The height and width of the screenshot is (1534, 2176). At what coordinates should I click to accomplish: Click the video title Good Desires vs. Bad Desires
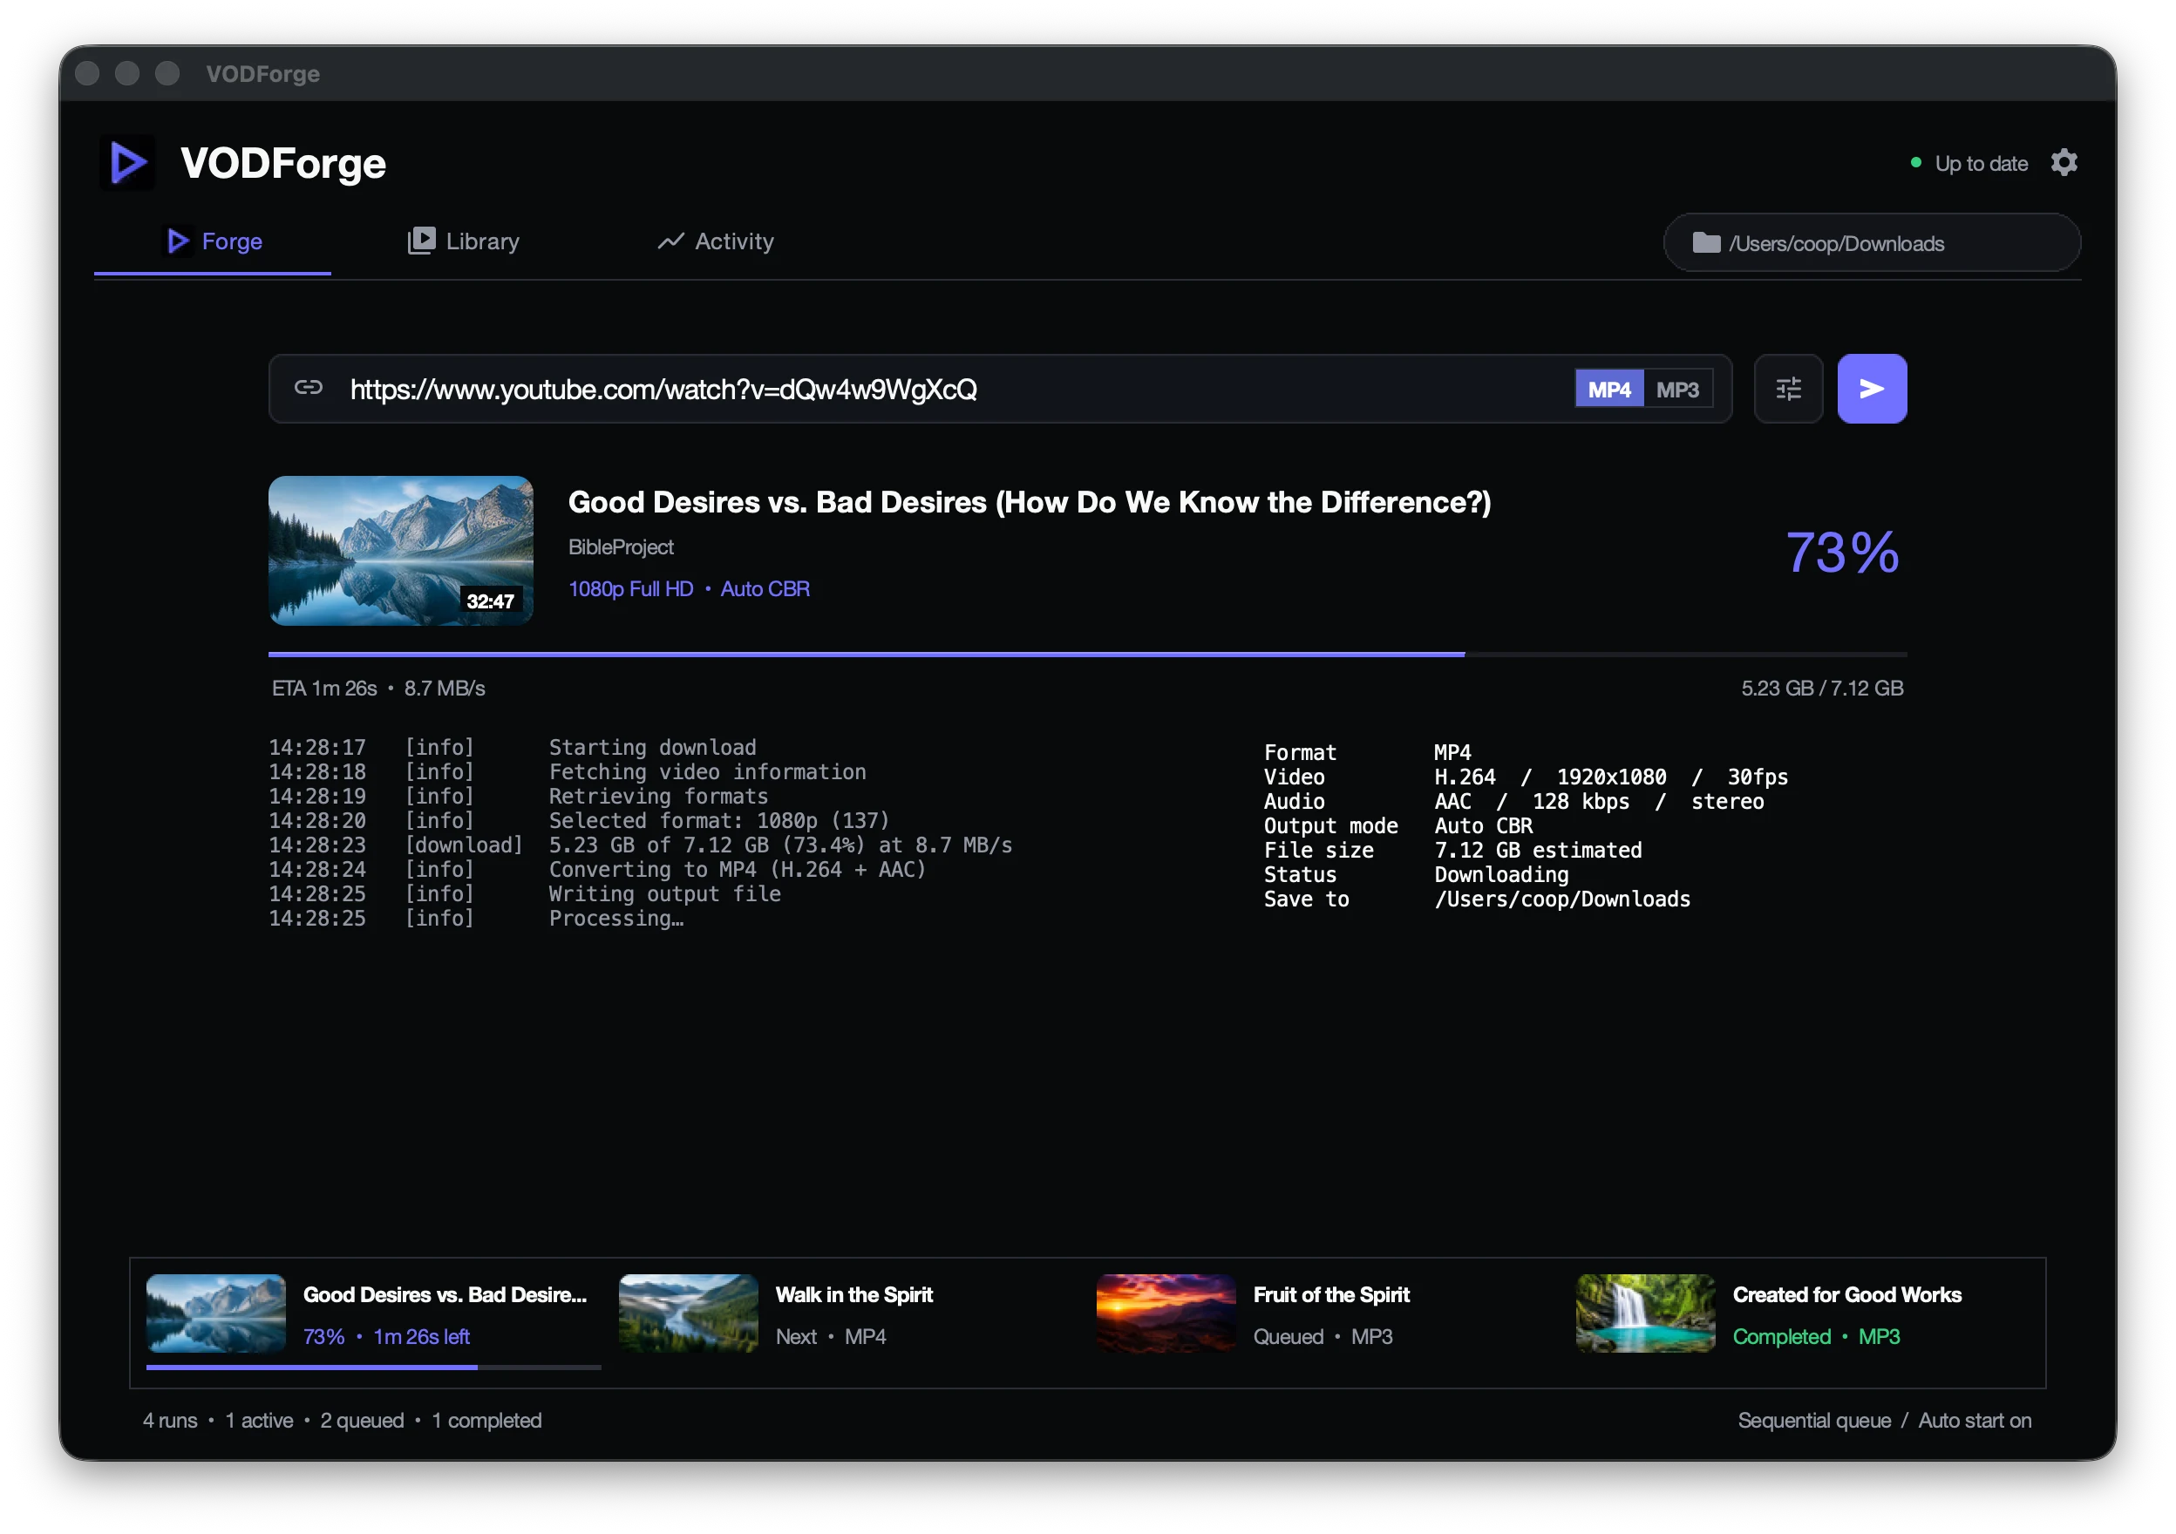pyautogui.click(x=1030, y=502)
